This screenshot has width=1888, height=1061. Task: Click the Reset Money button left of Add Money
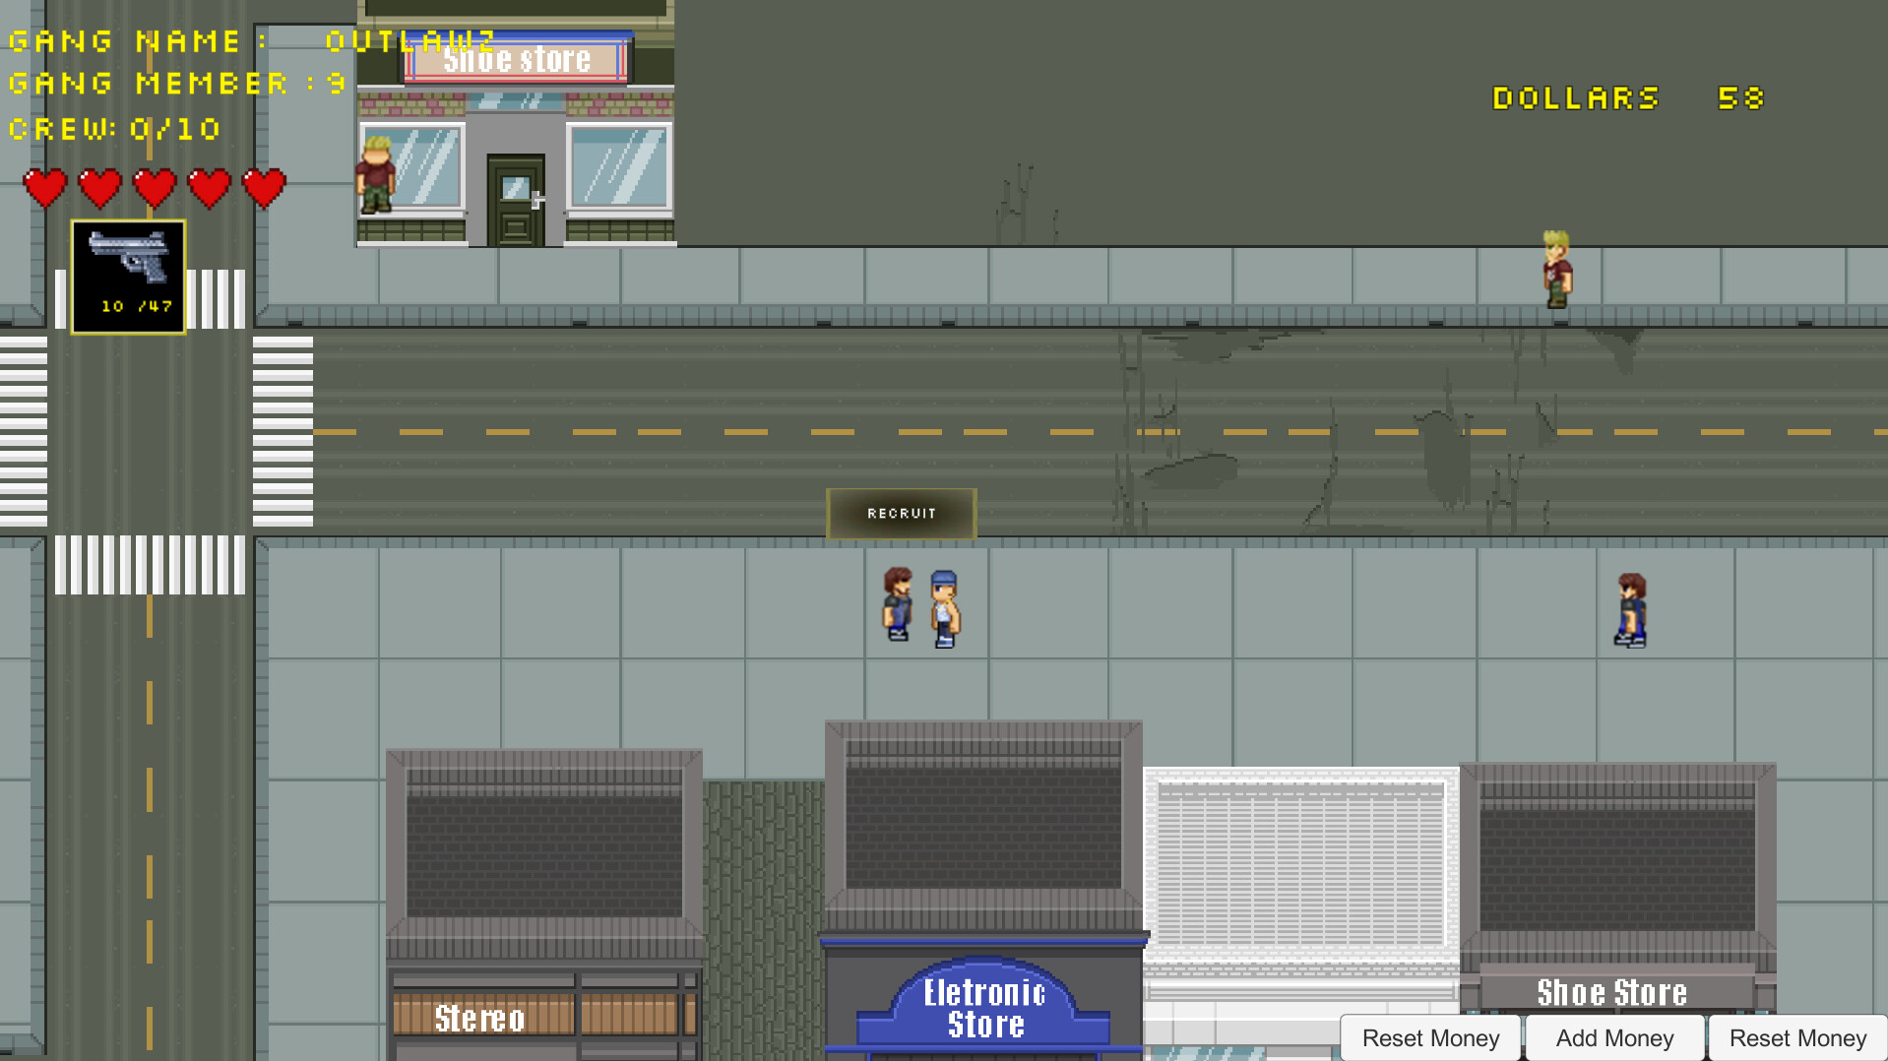click(1430, 1038)
